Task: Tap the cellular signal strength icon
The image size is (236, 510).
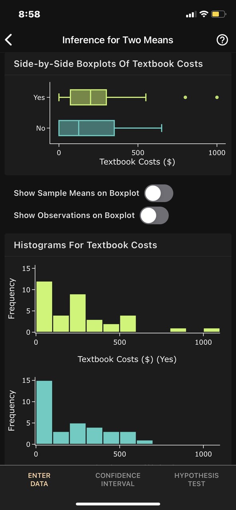Action: tap(190, 14)
